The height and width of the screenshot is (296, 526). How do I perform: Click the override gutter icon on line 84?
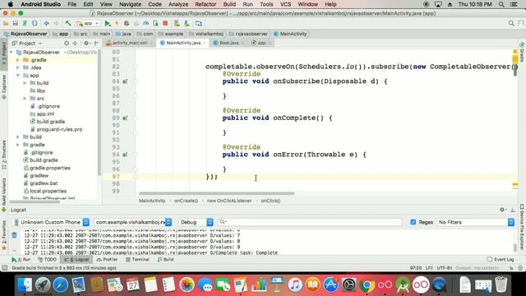point(125,81)
